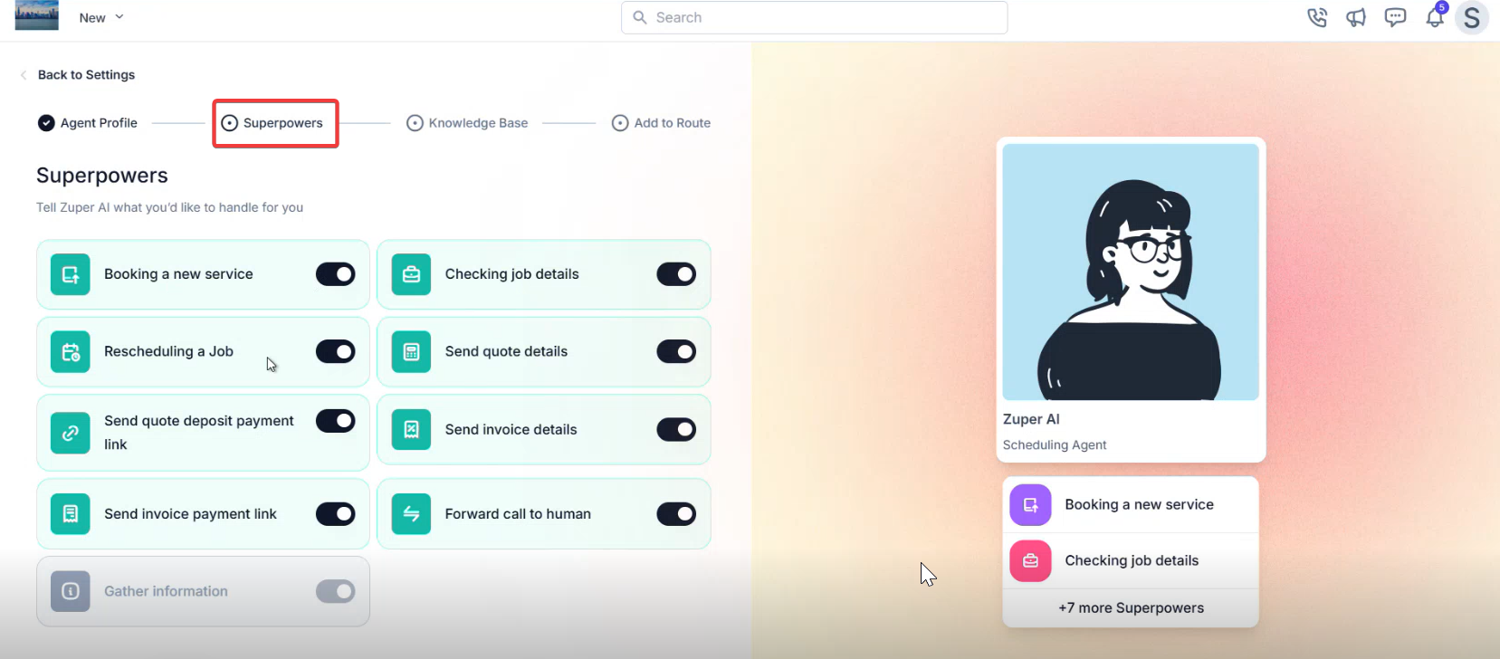Click pink Checking job details preview icon
Screen dimensions: 1500x659
(1030, 561)
